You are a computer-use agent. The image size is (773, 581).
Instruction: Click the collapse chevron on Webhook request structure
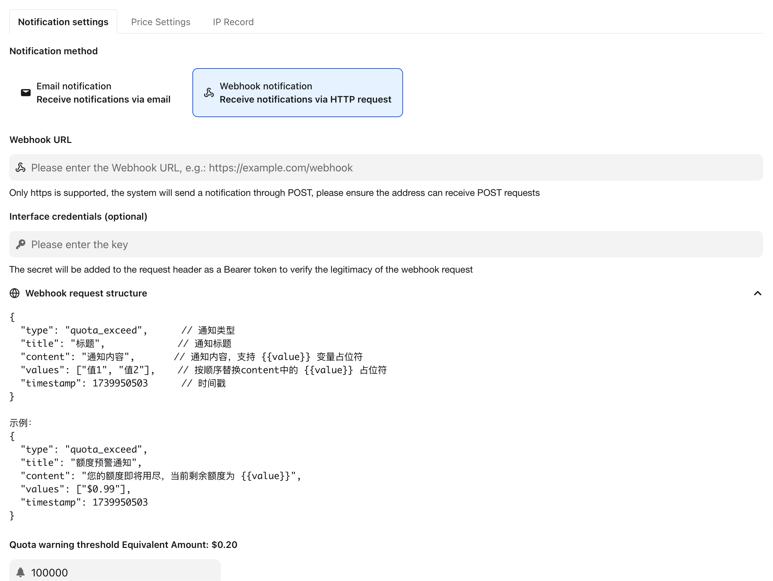point(757,293)
